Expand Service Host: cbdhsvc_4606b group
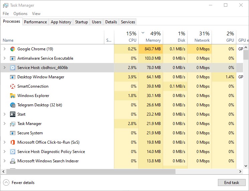Image resolution: width=249 pixels, height=191 pixels. coord(4,68)
